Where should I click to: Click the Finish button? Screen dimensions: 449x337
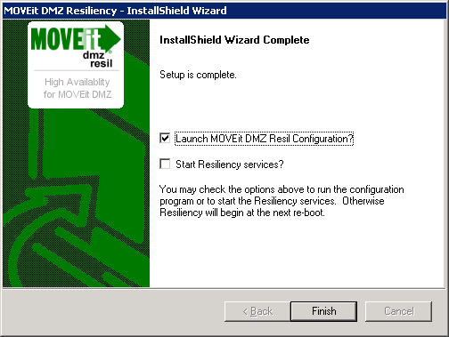[323, 311]
